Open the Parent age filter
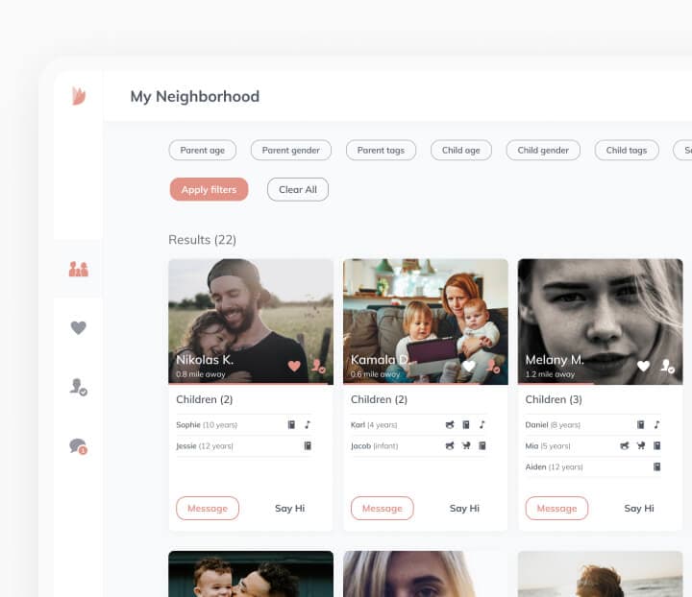This screenshot has height=597, width=692. click(x=202, y=151)
